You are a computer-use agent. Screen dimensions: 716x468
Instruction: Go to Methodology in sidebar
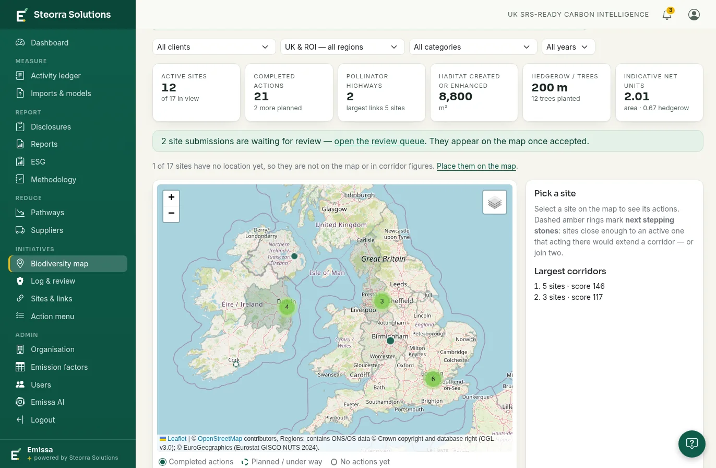[x=68, y=180]
